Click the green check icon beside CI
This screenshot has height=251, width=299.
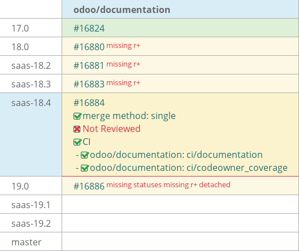(77, 142)
